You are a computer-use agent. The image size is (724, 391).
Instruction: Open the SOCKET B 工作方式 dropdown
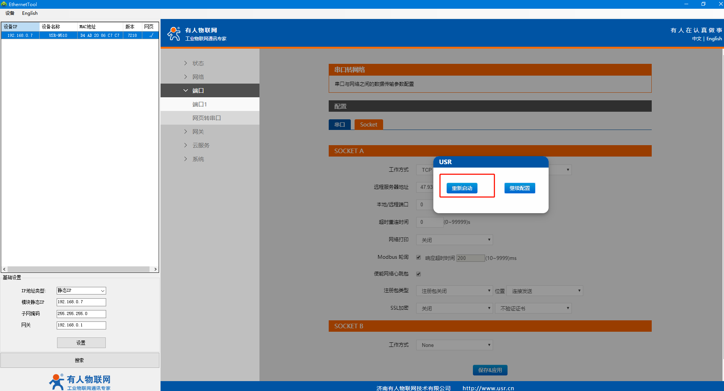click(454, 345)
